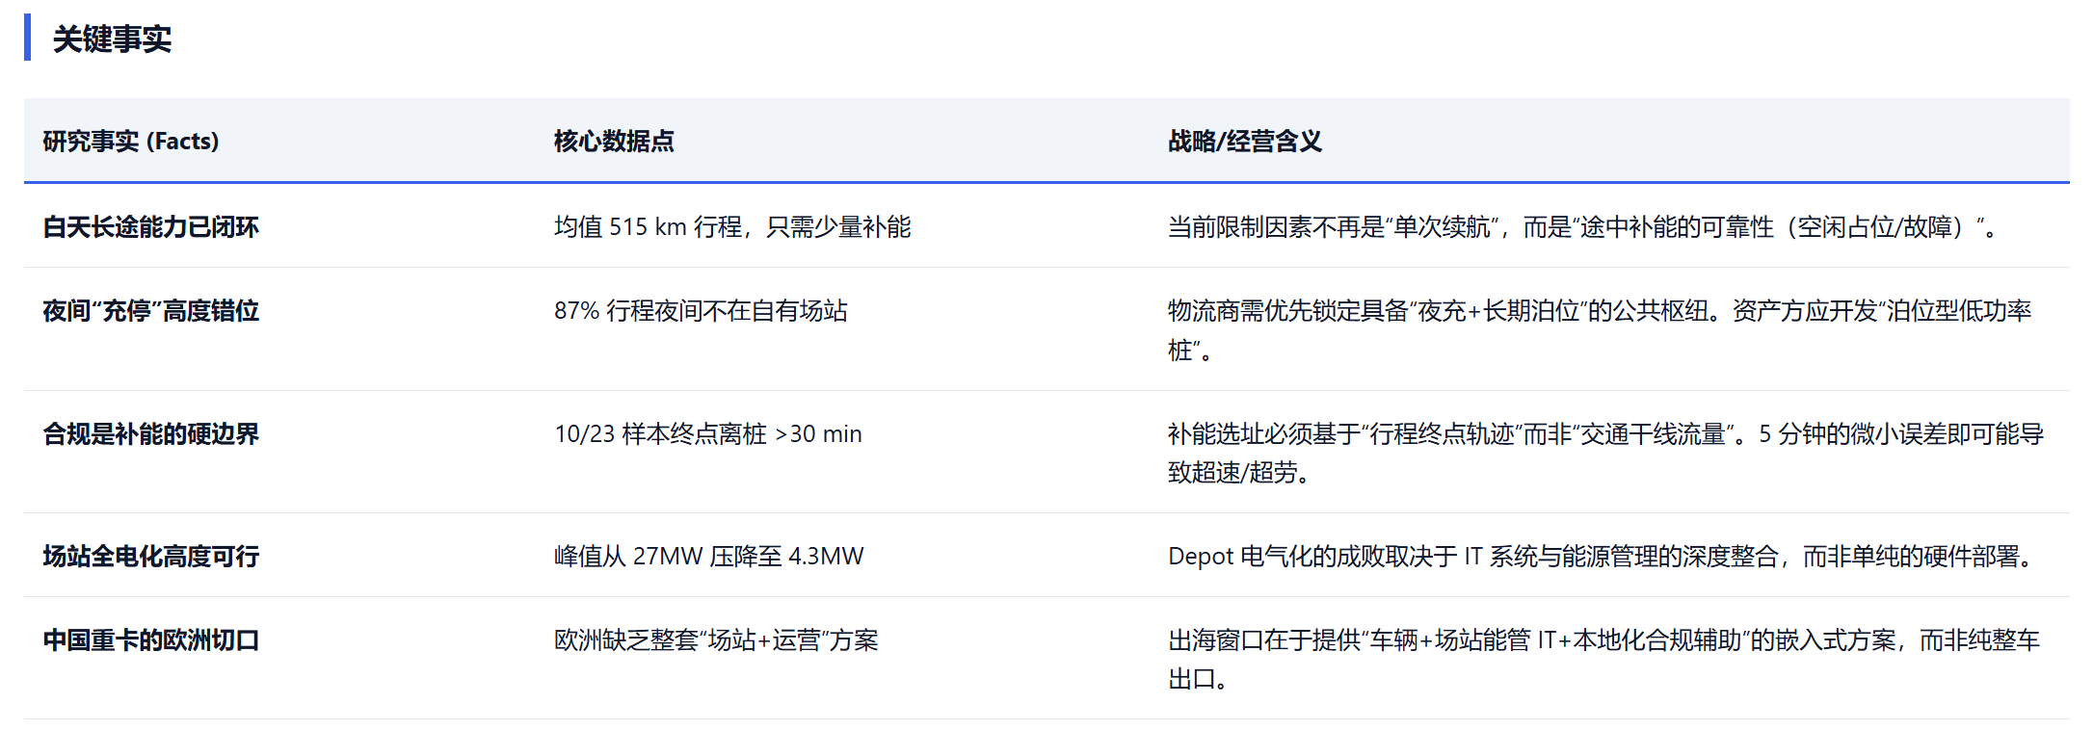This screenshot has height=730, width=2093.
Task: Select the 欧洲缺乏整套"场站+运营"方案 cell
Action: click(716, 640)
